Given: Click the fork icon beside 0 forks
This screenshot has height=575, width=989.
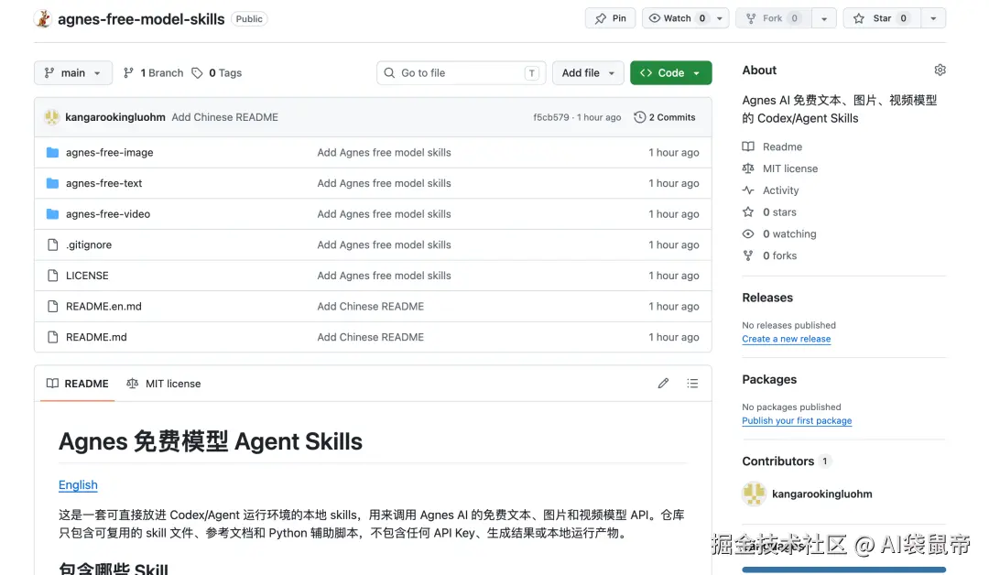Looking at the screenshot, I should pyautogui.click(x=748, y=255).
